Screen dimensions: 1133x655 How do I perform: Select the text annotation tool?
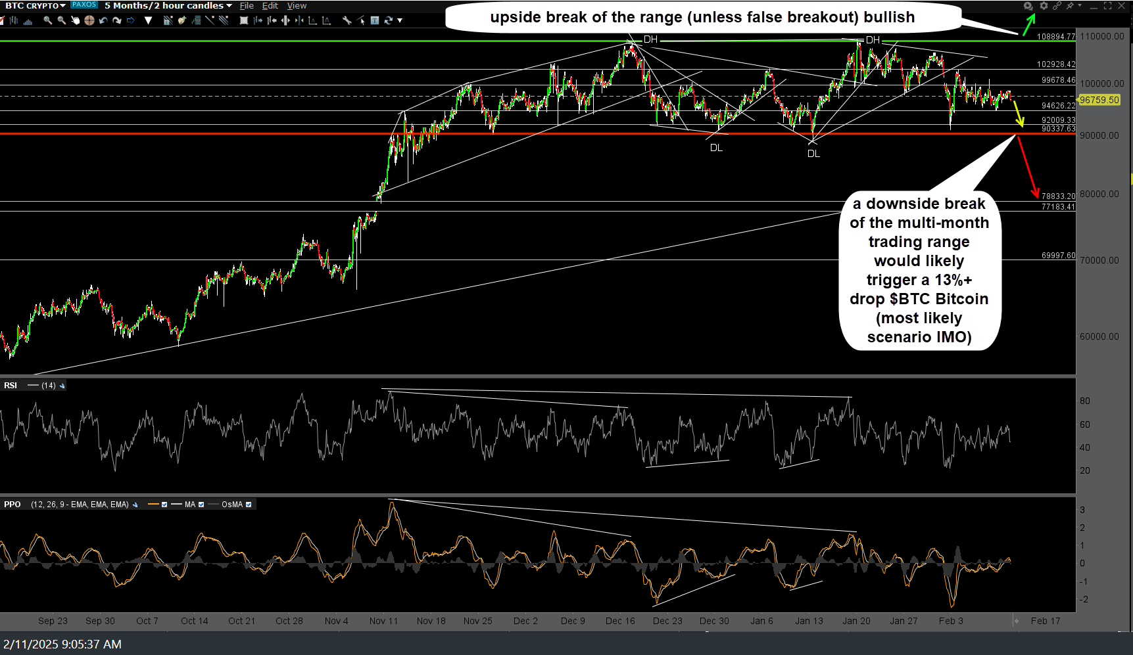tap(374, 20)
